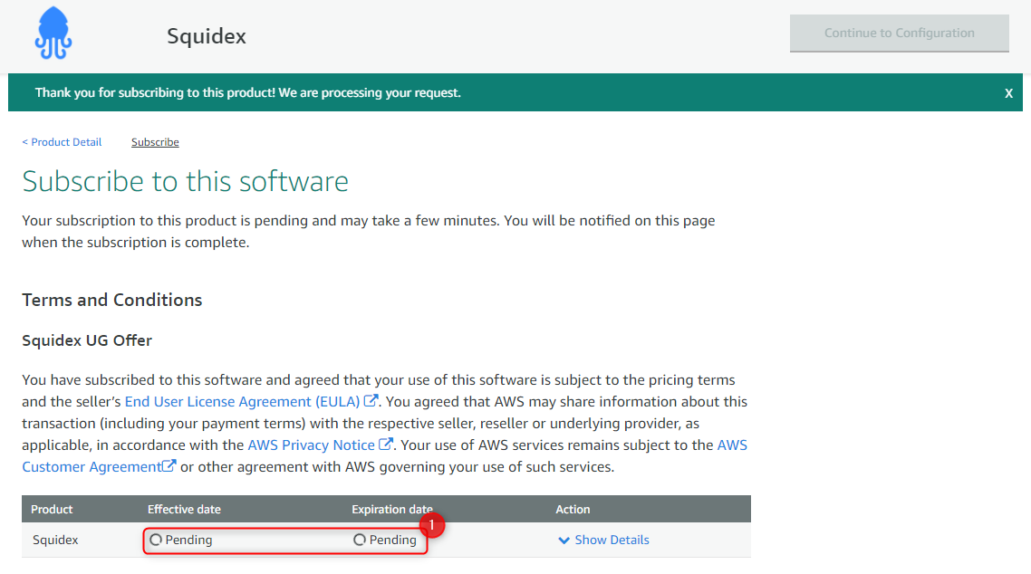
Task: Click the red annotation badge numbered 1
Action: (x=432, y=525)
